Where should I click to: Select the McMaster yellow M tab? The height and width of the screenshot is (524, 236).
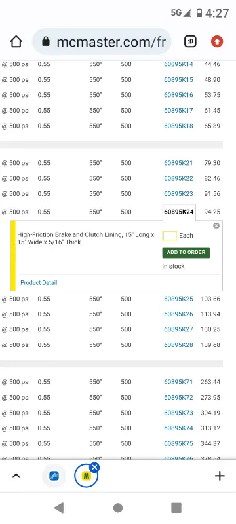(87, 476)
